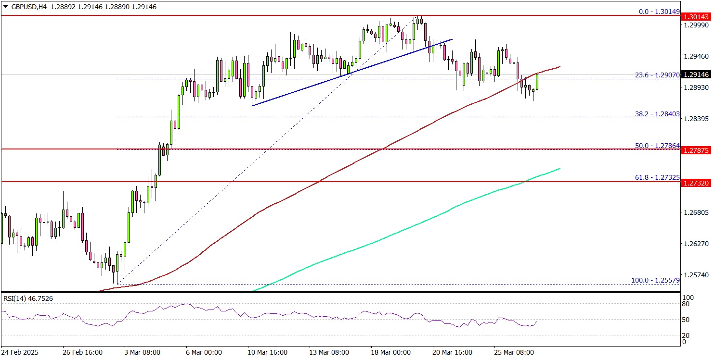Click the 100.0 - 1.25579 Fibonacci label

click(654, 280)
